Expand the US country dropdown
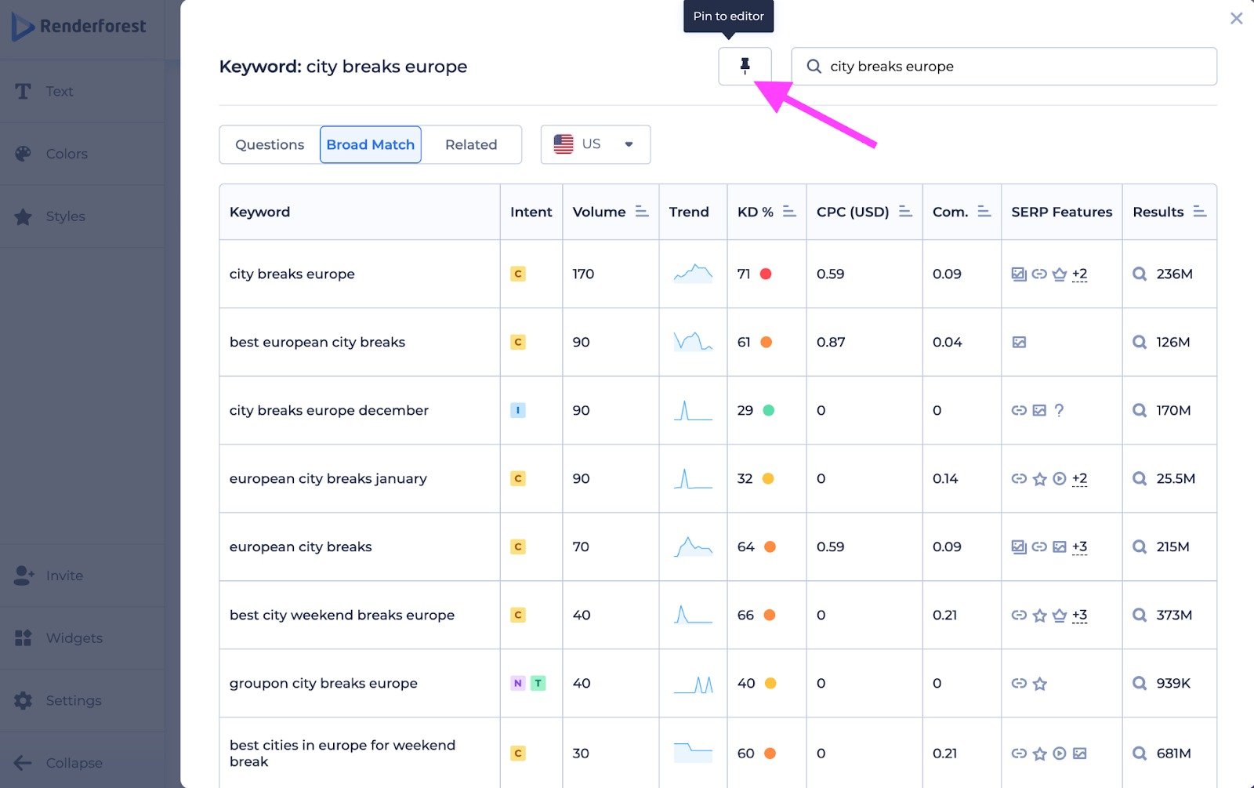This screenshot has height=788, width=1254. tap(595, 144)
